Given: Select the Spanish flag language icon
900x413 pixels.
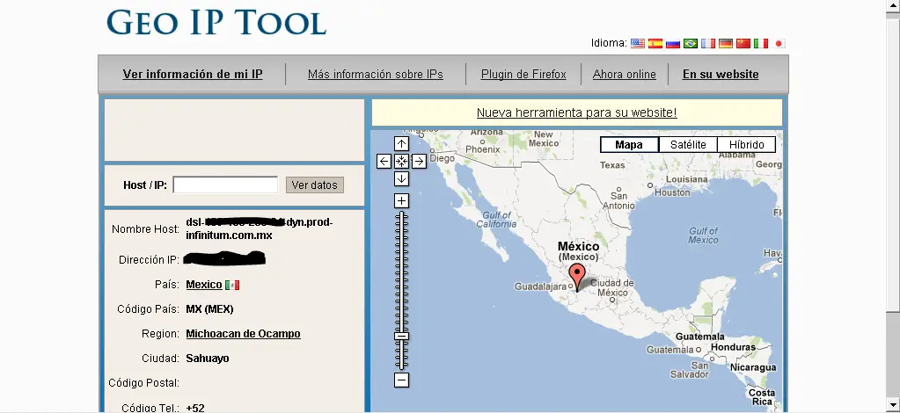Looking at the screenshot, I should click(x=655, y=43).
